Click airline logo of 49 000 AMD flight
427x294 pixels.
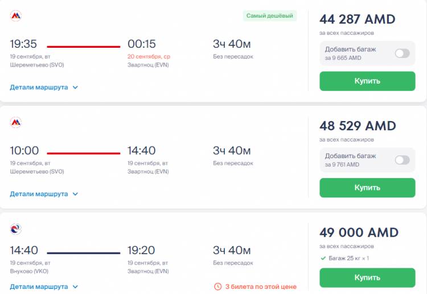16,229
